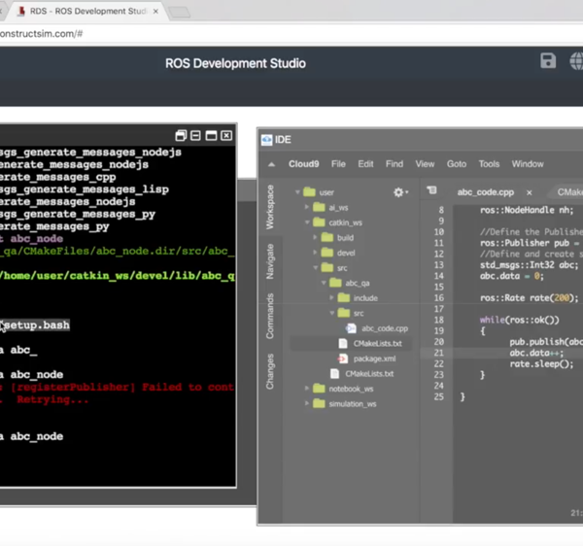Click the IDE window cloud icon
This screenshot has height=546, width=583.
(x=266, y=140)
